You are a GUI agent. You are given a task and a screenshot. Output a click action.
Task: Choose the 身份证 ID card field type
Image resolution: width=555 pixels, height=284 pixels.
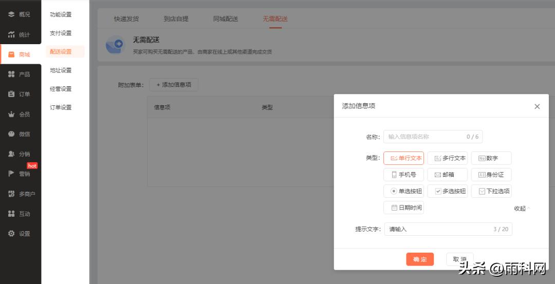pyautogui.click(x=491, y=175)
